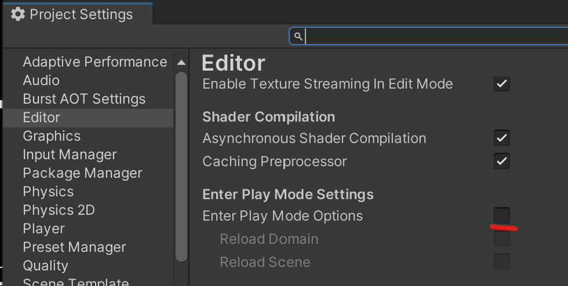This screenshot has width=568, height=286.
Task: Toggle Enable Texture Streaming In Edit Mode
Action: 502,83
